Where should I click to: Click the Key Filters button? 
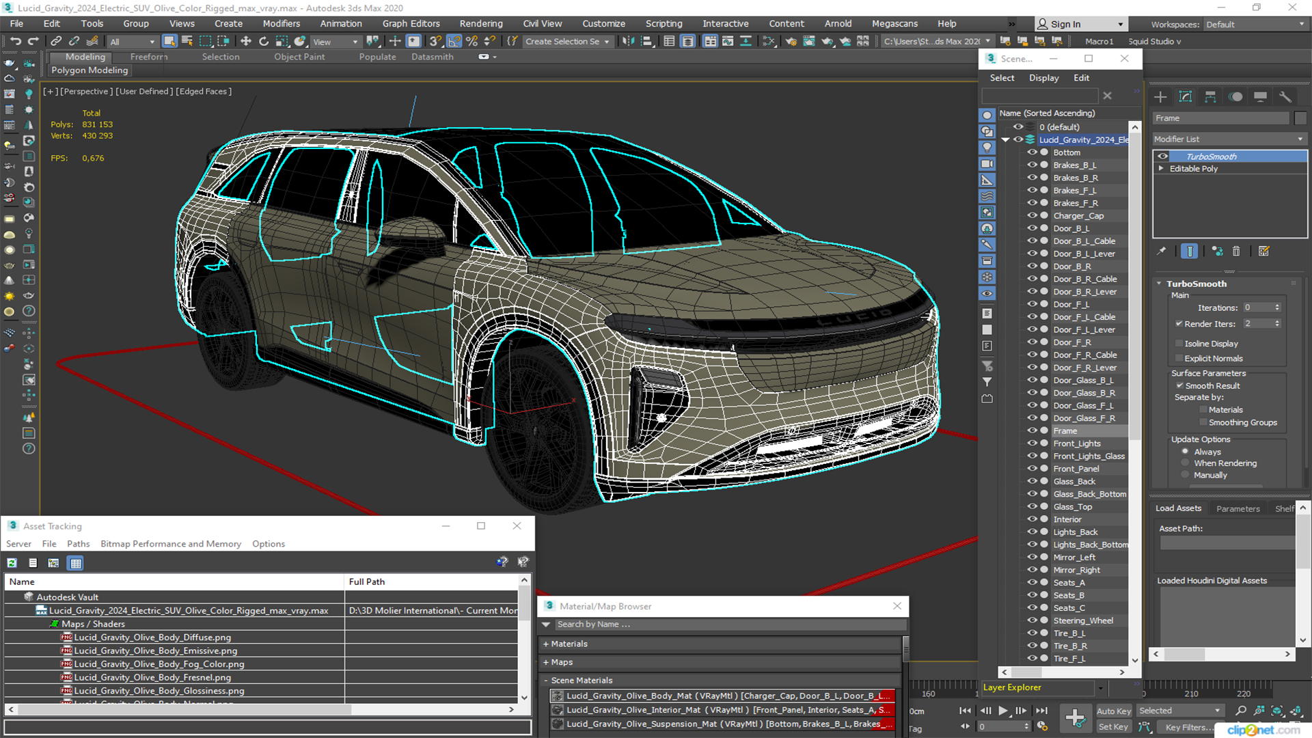pyautogui.click(x=1188, y=727)
